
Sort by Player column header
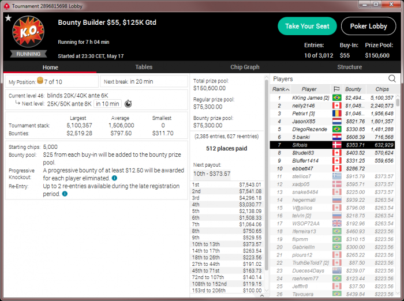click(311, 89)
